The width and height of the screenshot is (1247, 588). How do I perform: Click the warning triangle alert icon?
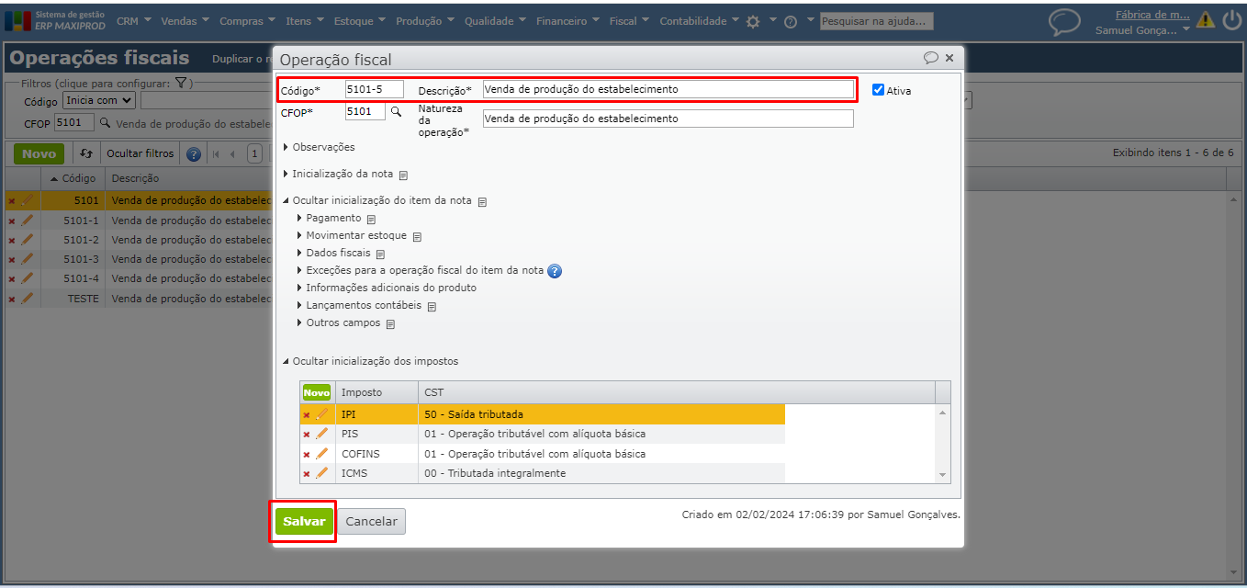[1206, 20]
